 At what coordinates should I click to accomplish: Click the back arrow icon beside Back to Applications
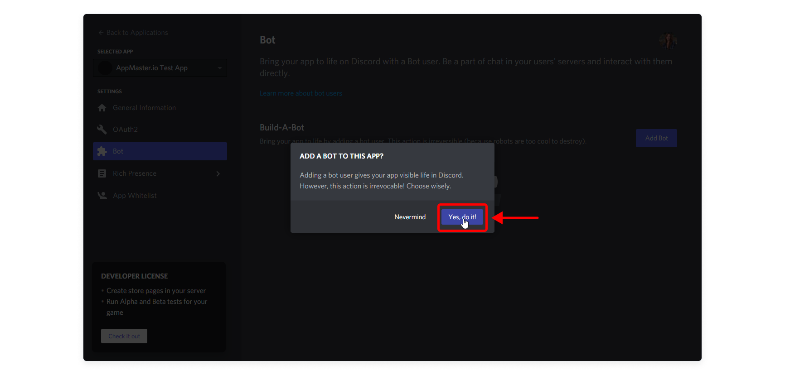pyautogui.click(x=101, y=33)
